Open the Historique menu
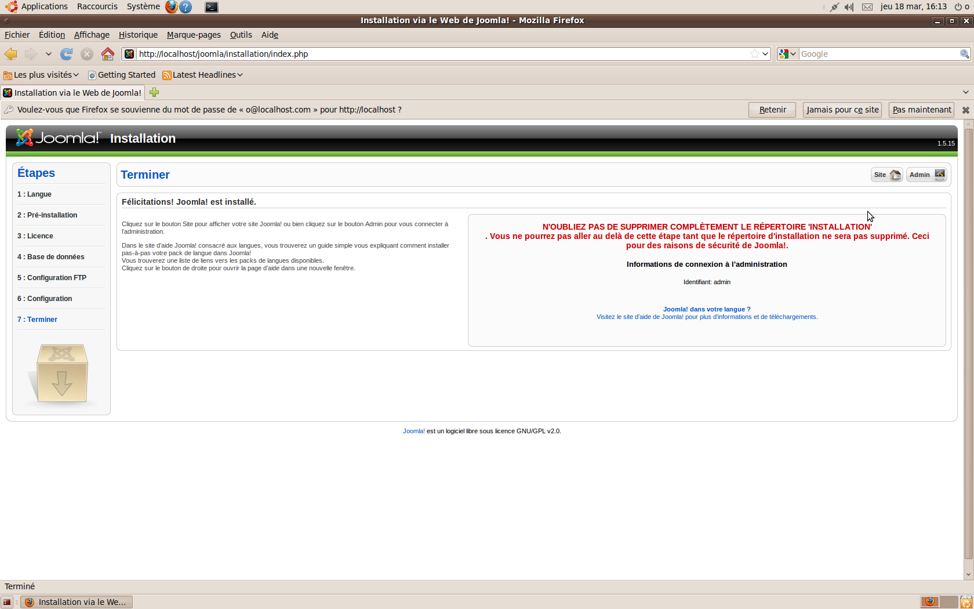Viewport: 974px width, 609px height. pos(138,35)
